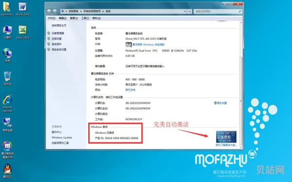Click the System breadcrumb segment

(x=108, y=11)
